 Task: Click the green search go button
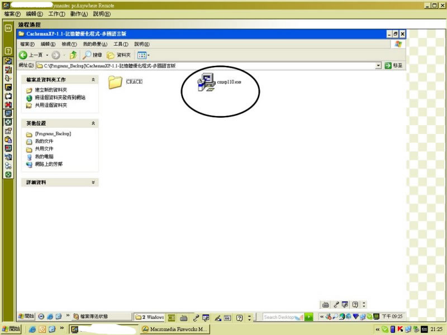point(308,317)
